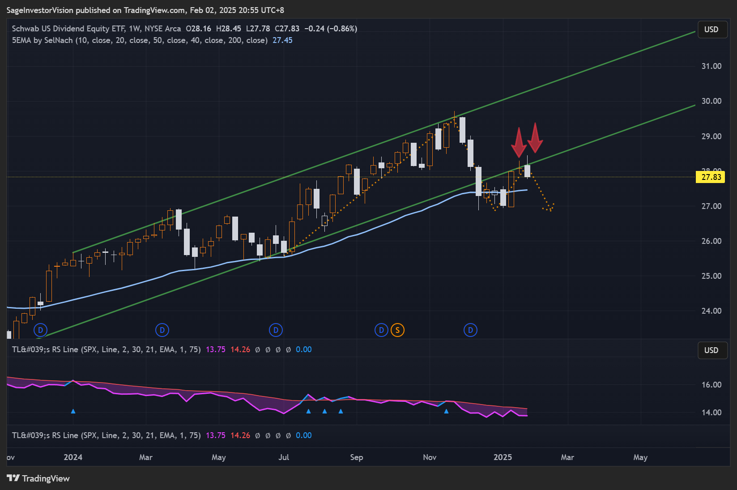
Task: Click the yellow 27.83 current price label
Action: 711,177
